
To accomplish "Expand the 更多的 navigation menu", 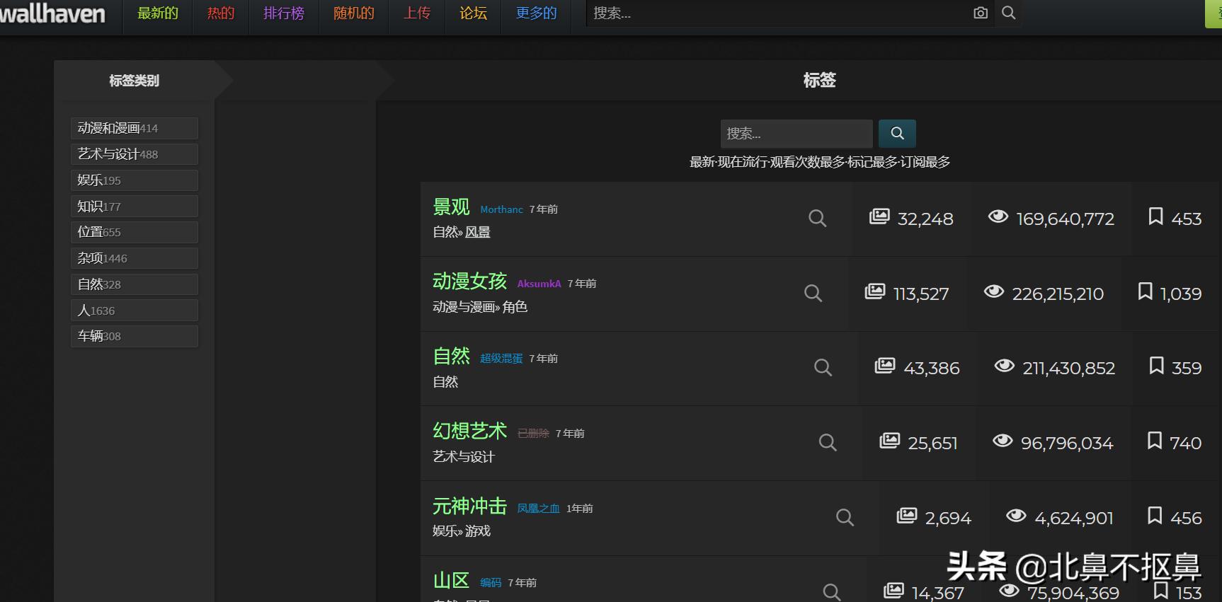I will point(536,13).
